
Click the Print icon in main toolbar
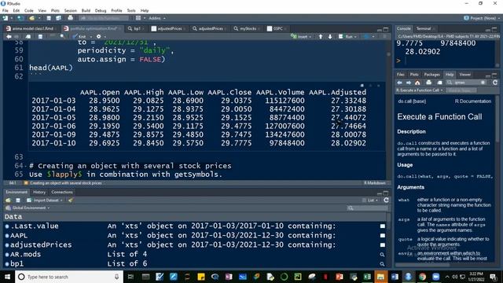point(70,18)
